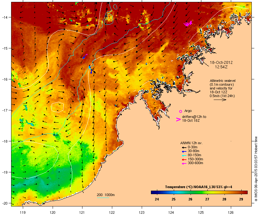Screen dimensions: 260x215
Task: Click the color bar value 28
Action: [x=224, y=199]
